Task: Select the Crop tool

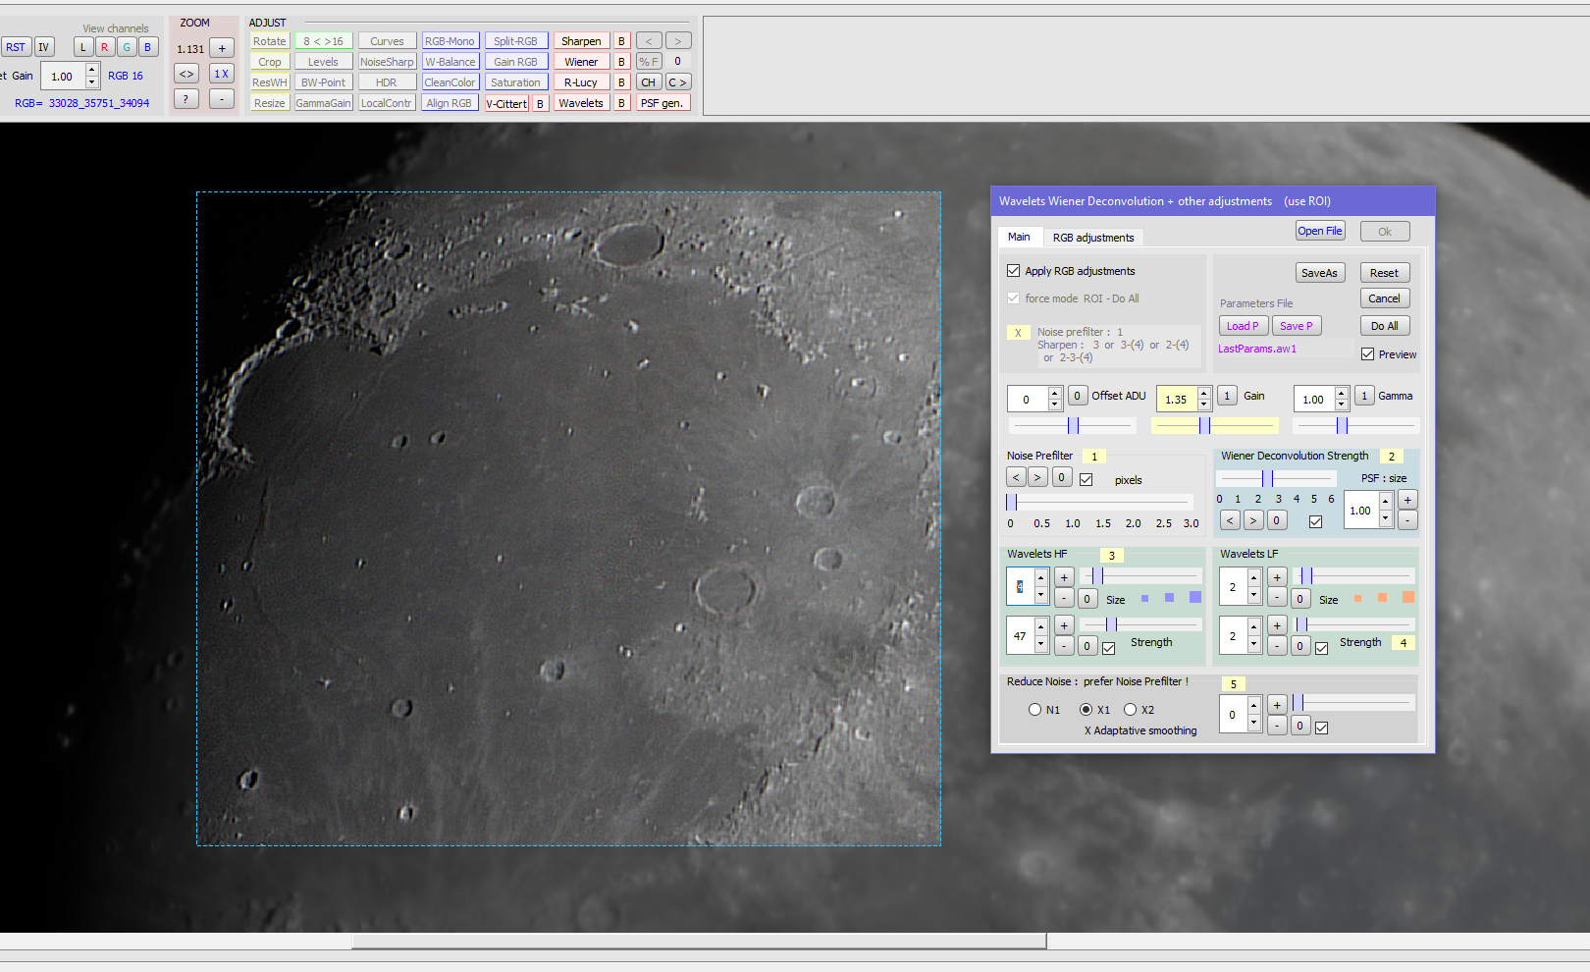Action: tap(269, 61)
